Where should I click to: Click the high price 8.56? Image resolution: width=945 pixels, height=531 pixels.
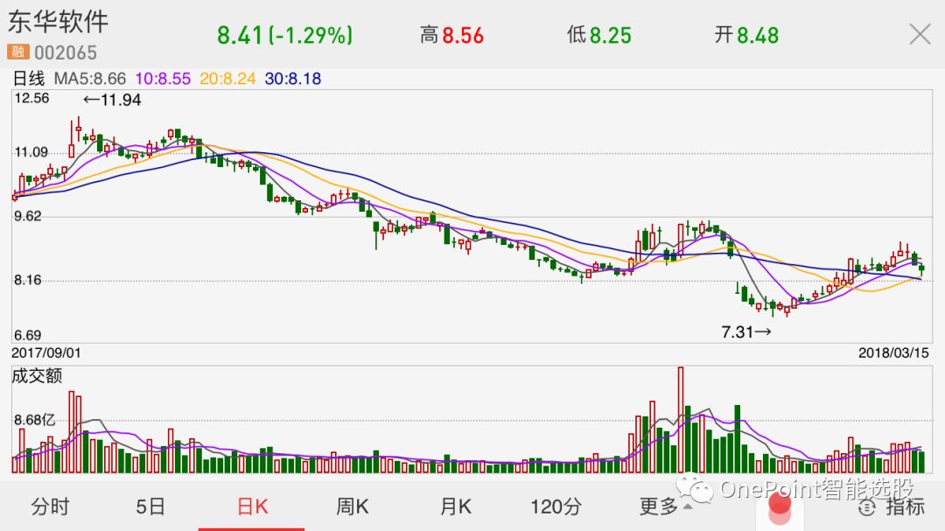click(463, 35)
